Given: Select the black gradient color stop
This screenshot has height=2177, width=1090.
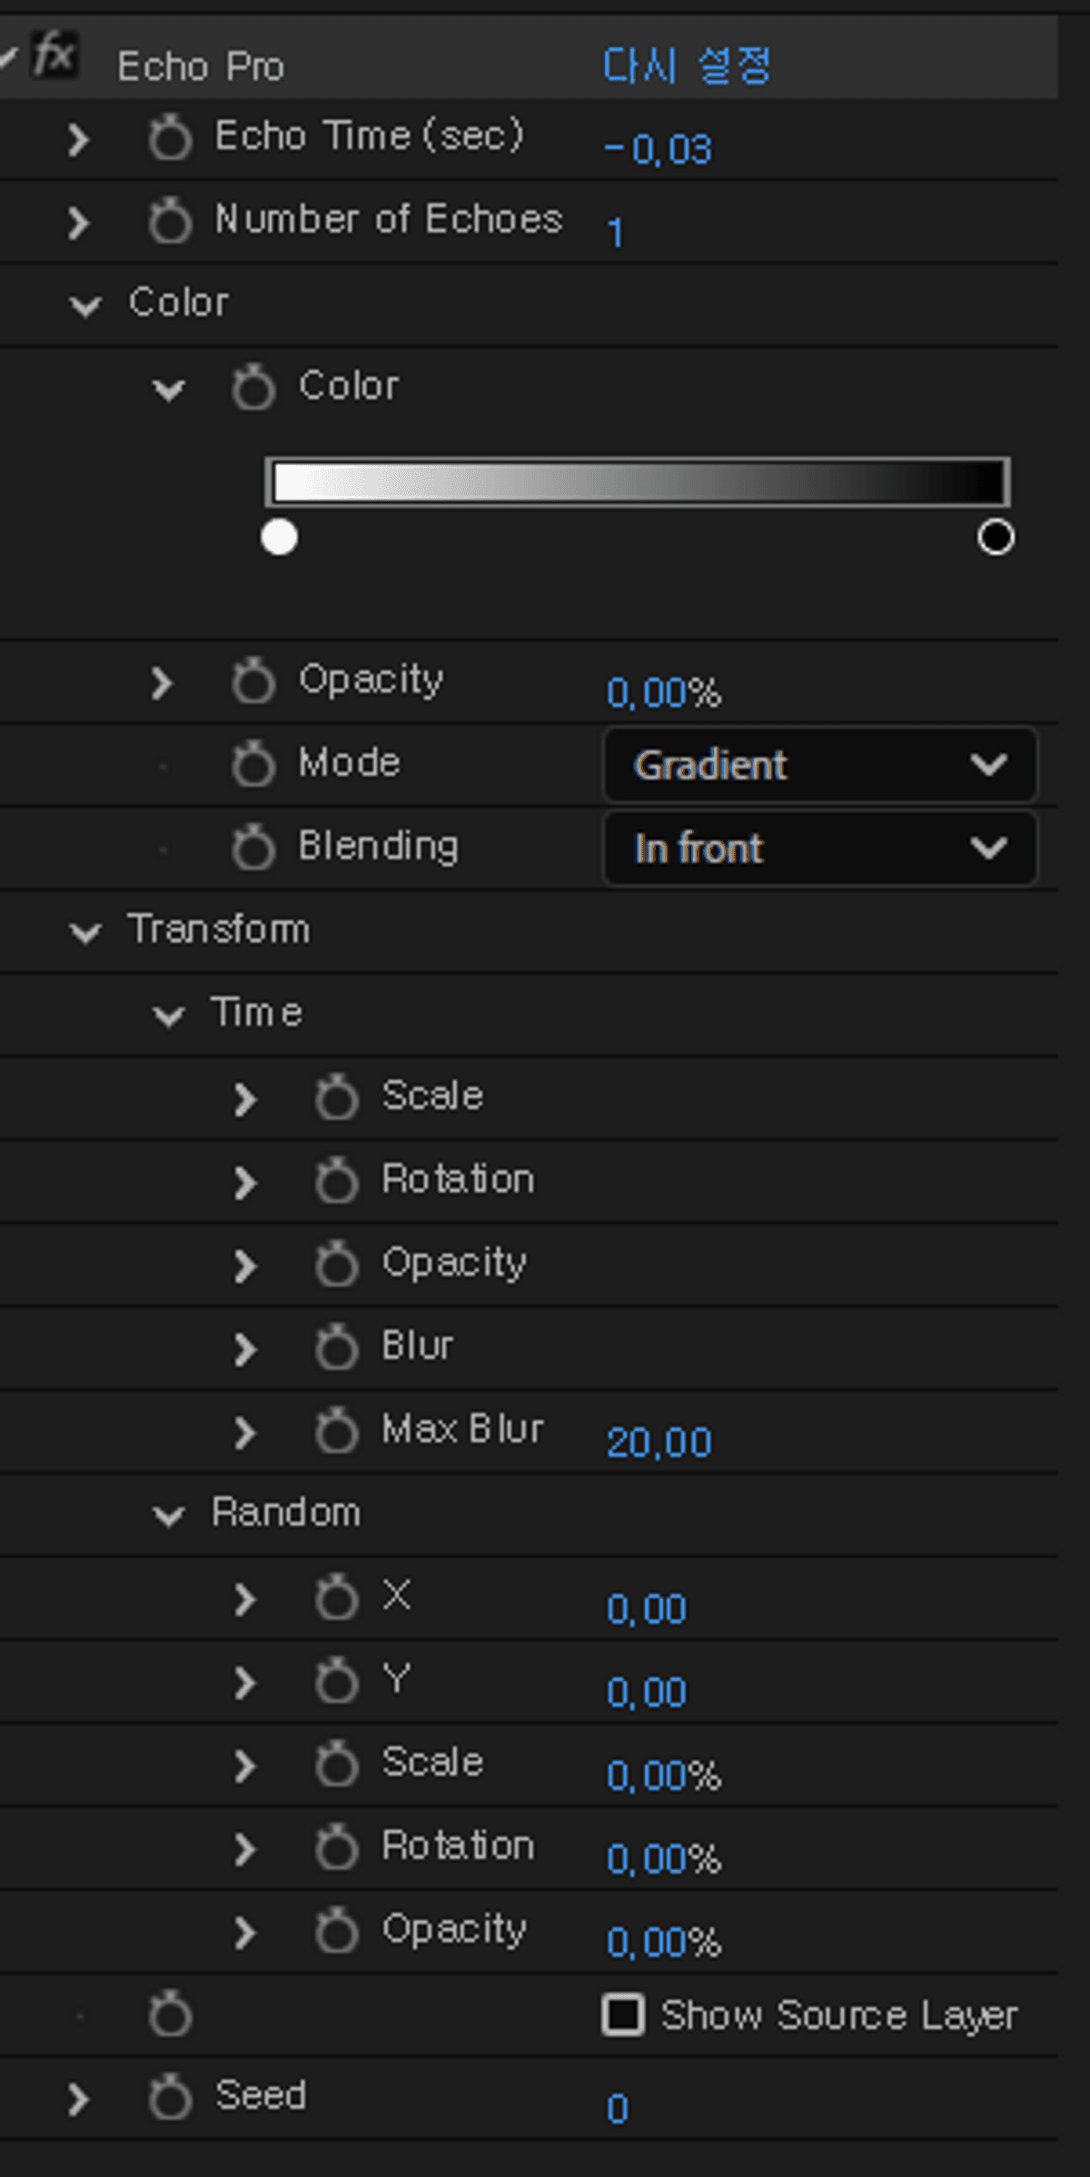Looking at the screenshot, I should 996,537.
